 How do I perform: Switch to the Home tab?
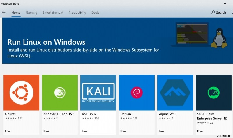click(16, 13)
